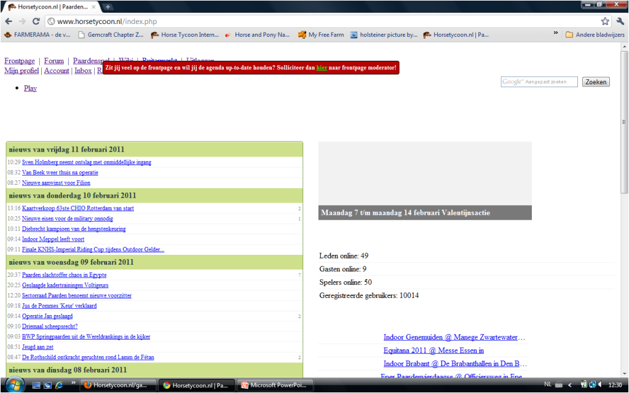Image resolution: width=629 pixels, height=393 pixels.
Task: Launch Internet Explorer from quick launch
Action: 59,385
